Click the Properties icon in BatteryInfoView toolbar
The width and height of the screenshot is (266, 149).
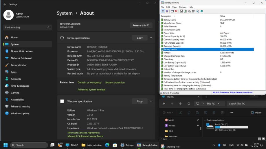pyautogui.click(x=193, y=11)
